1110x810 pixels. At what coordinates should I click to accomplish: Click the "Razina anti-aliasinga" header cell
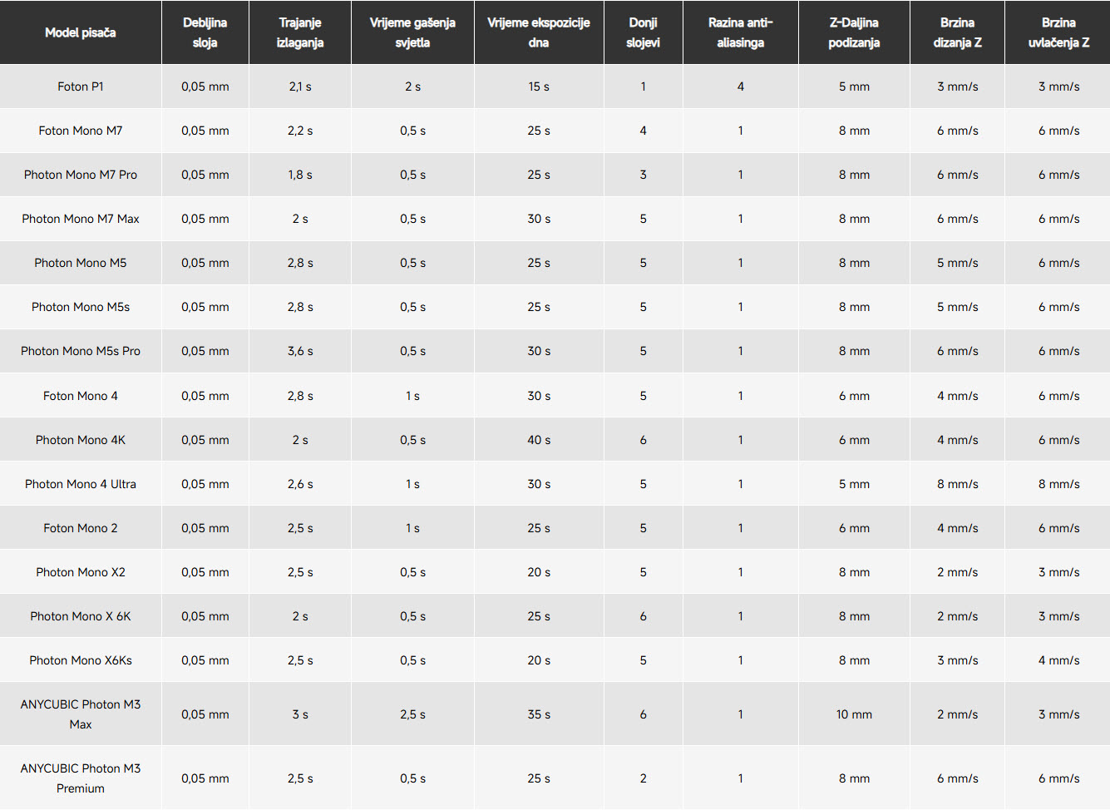[x=740, y=32]
